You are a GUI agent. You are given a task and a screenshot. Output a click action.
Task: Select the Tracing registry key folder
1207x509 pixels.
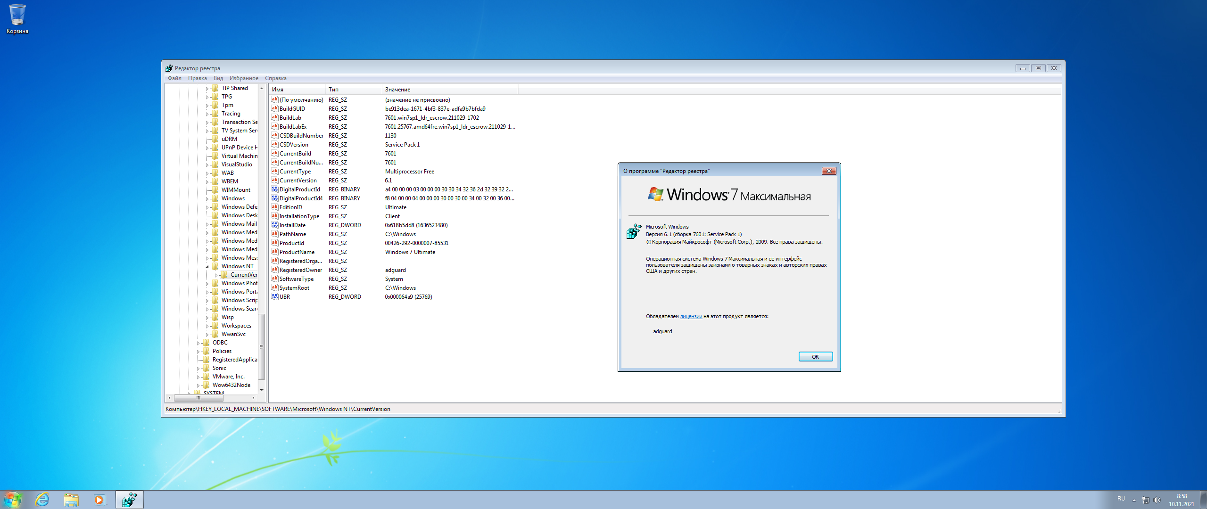click(231, 114)
